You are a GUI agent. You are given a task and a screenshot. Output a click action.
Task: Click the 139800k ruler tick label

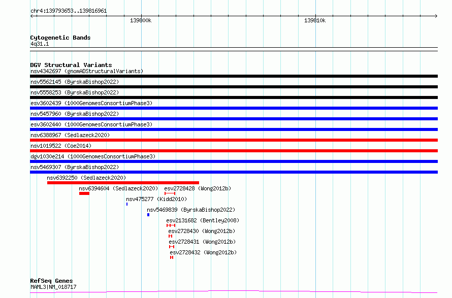pos(141,20)
